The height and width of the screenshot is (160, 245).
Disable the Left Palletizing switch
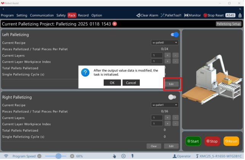pos(175,35)
